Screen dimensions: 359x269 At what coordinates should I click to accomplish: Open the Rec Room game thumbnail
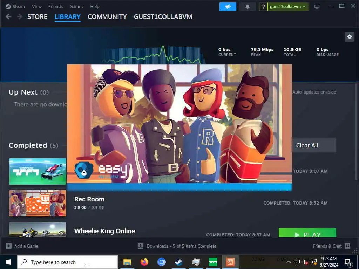(x=38, y=204)
